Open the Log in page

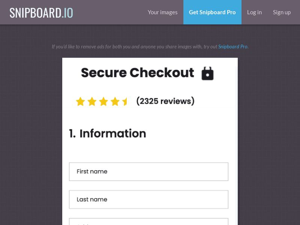coord(254,12)
